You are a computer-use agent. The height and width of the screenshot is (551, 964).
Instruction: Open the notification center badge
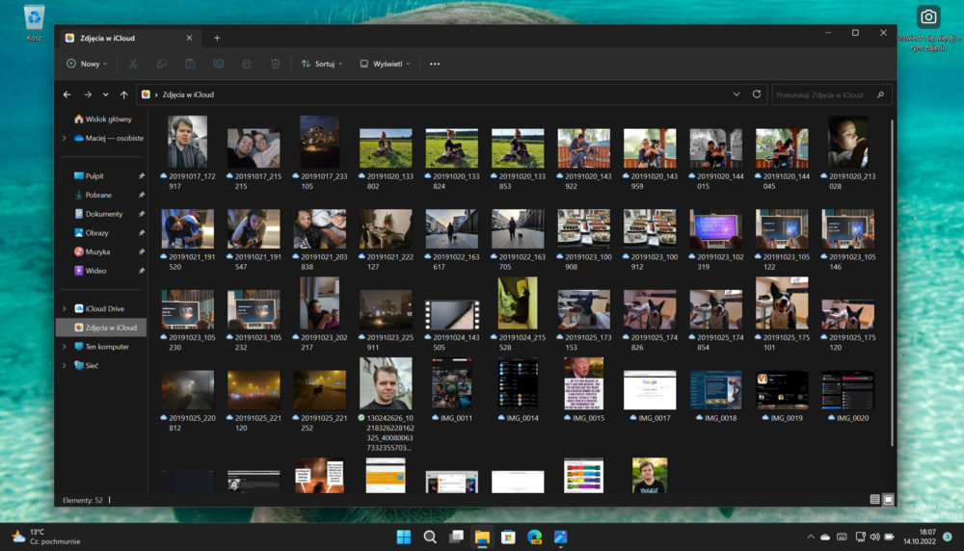pyautogui.click(x=948, y=537)
